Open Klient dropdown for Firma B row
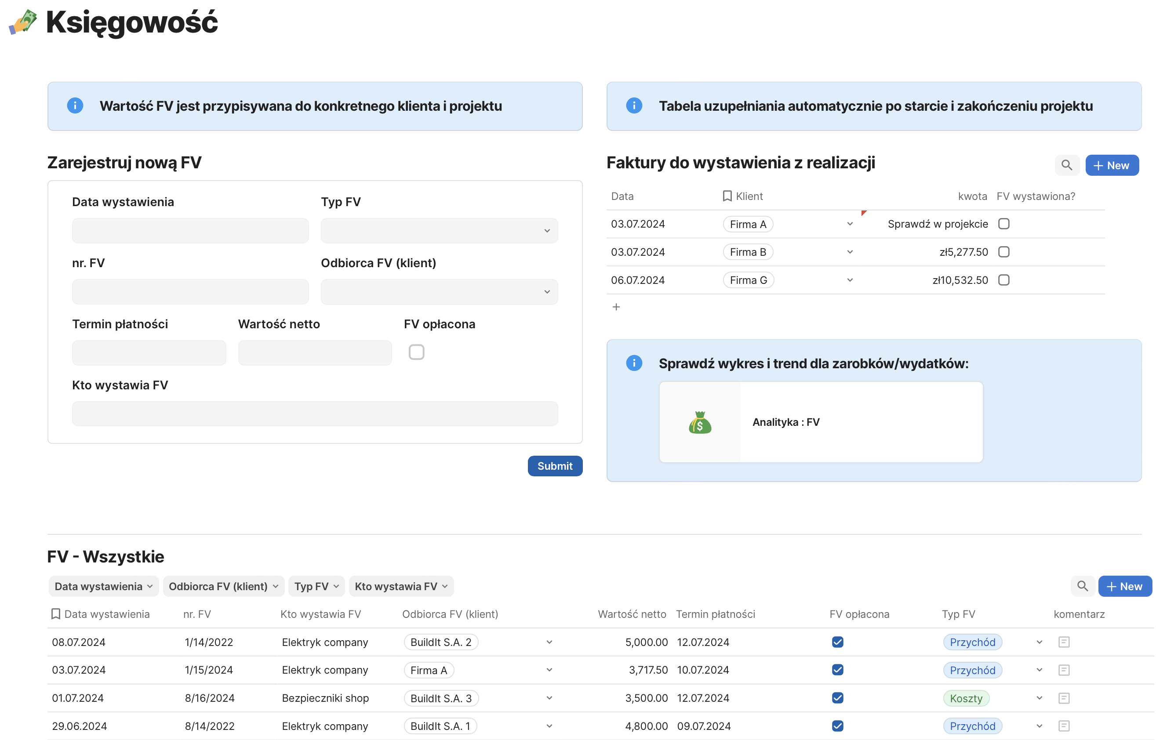This screenshot has width=1156, height=740. [849, 252]
